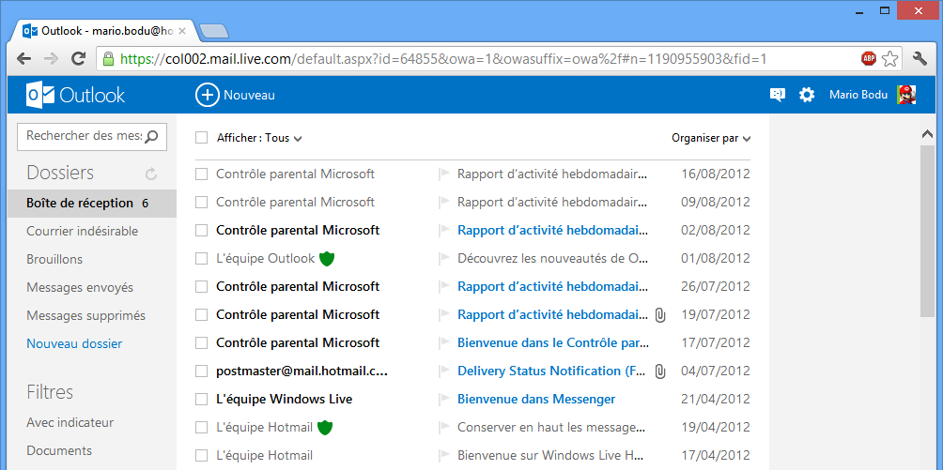
Task: Click the browser Back arrow
Action: [23, 59]
